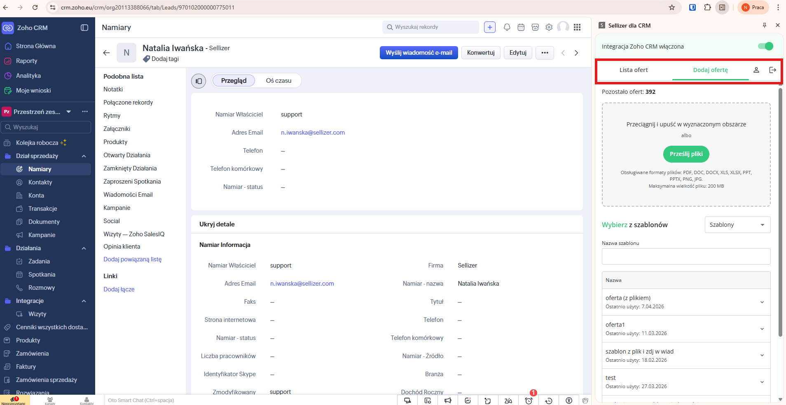
Task: Pin the Sellizer side panel
Action: pyautogui.click(x=764, y=26)
